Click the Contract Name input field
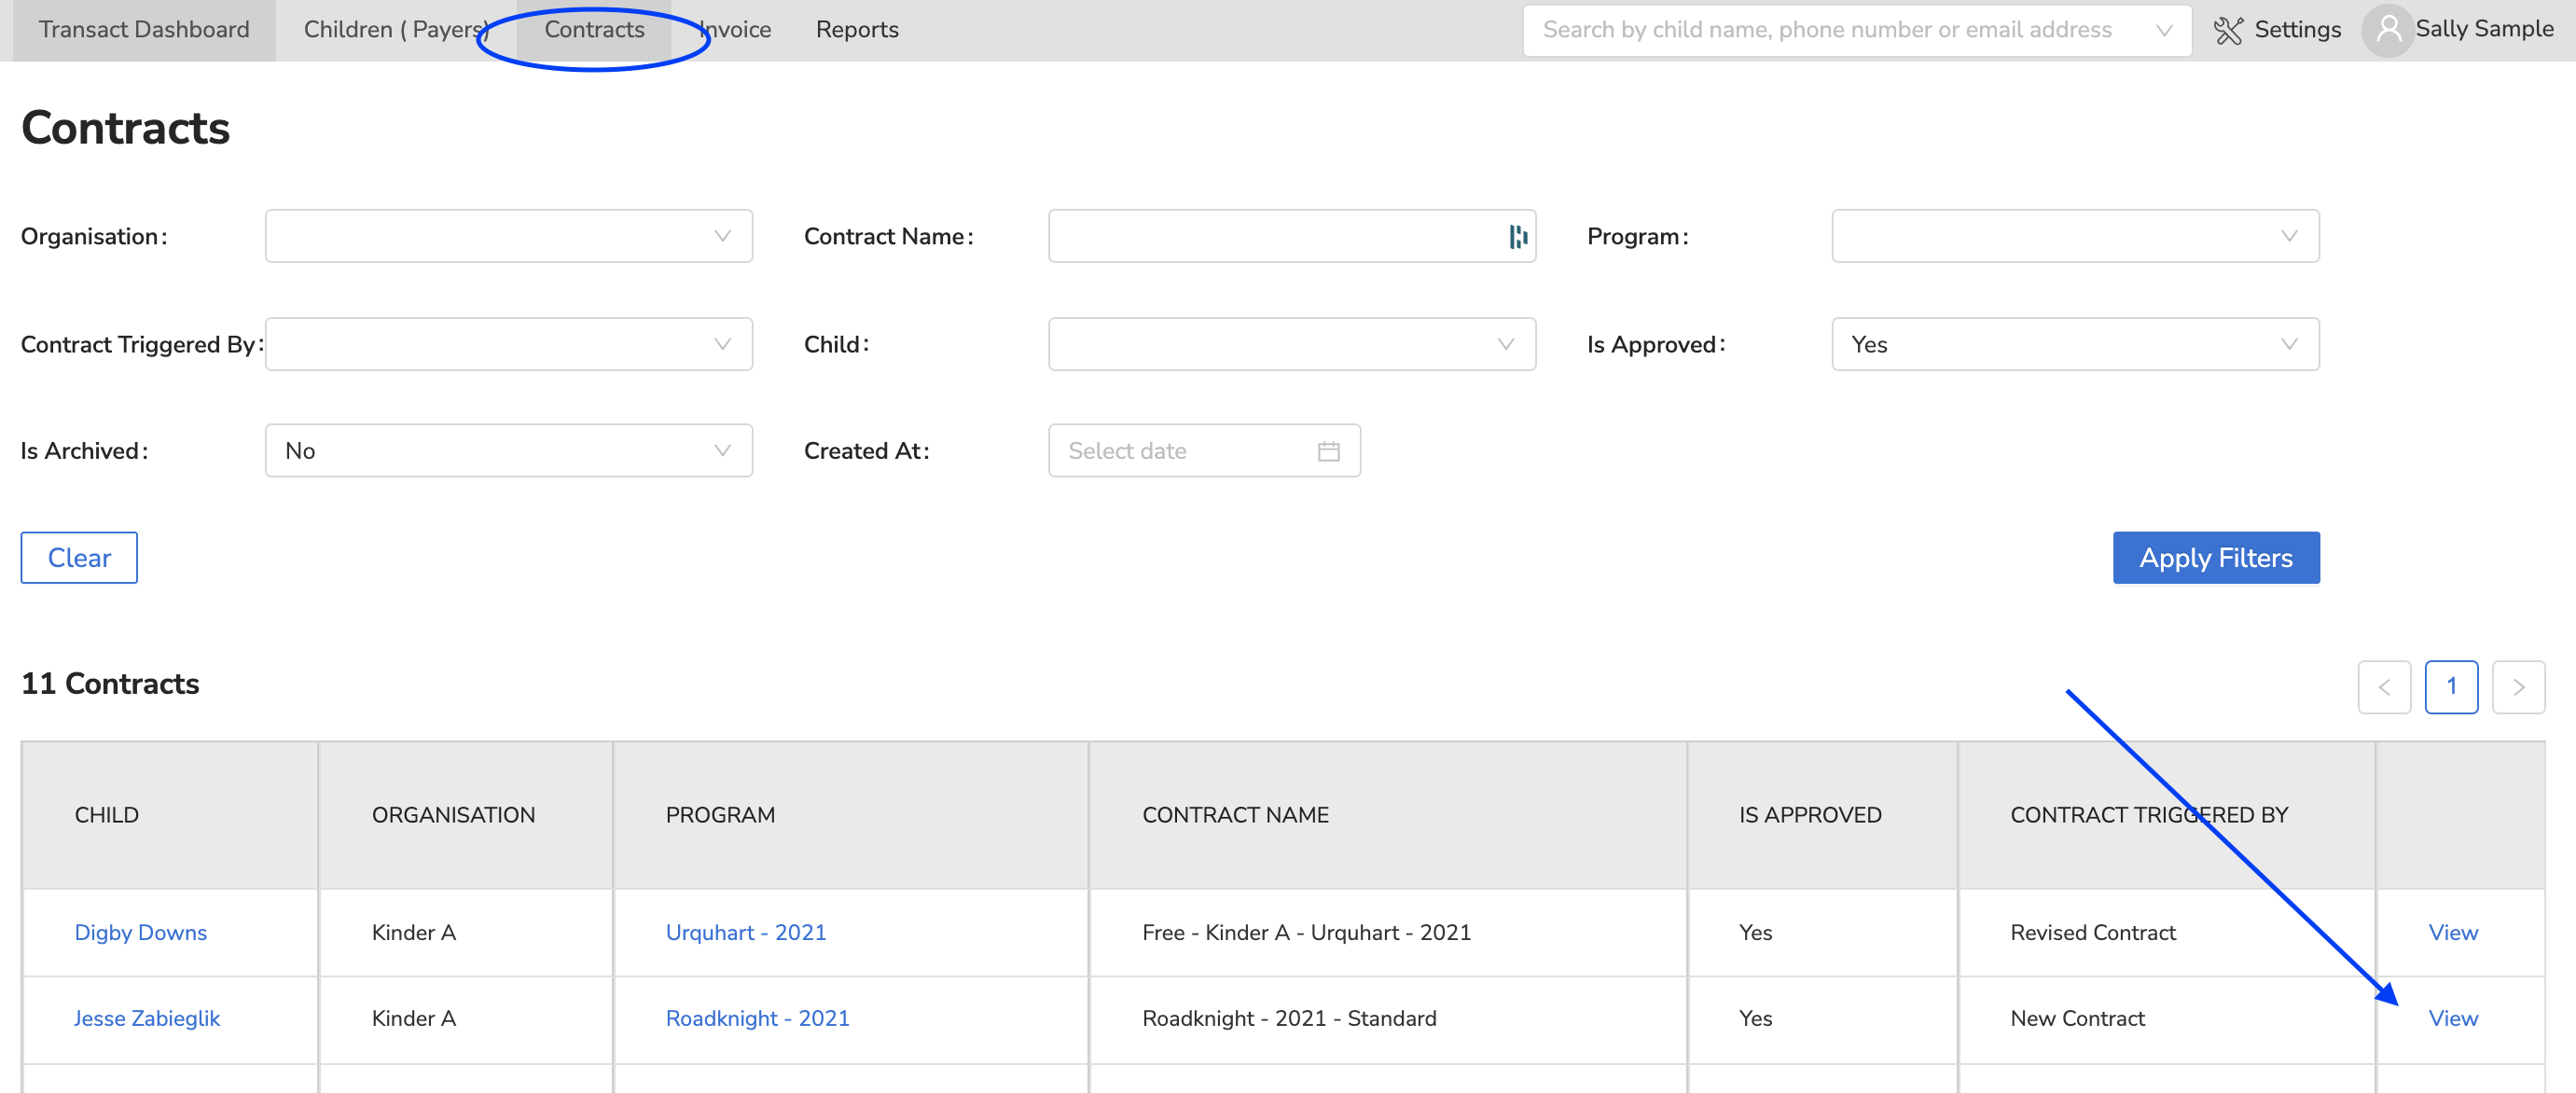 [1270, 237]
